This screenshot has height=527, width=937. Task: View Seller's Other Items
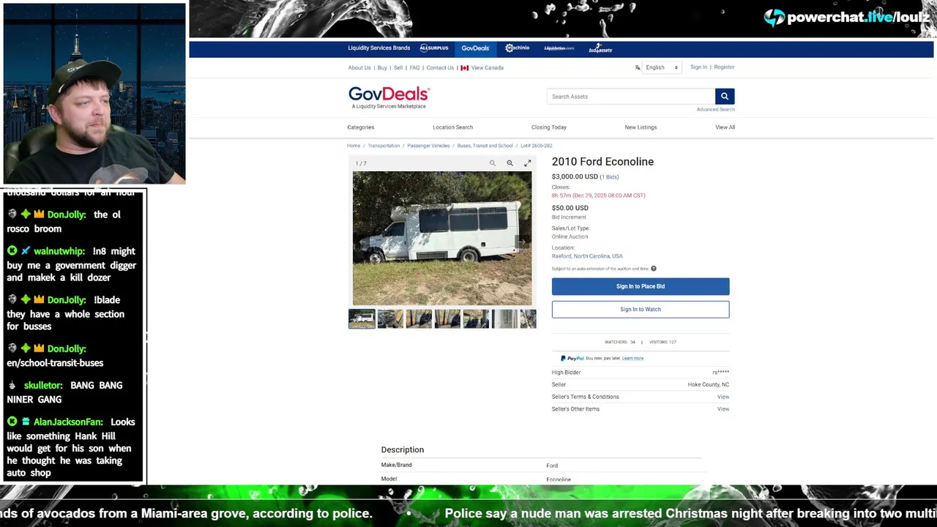click(x=723, y=409)
